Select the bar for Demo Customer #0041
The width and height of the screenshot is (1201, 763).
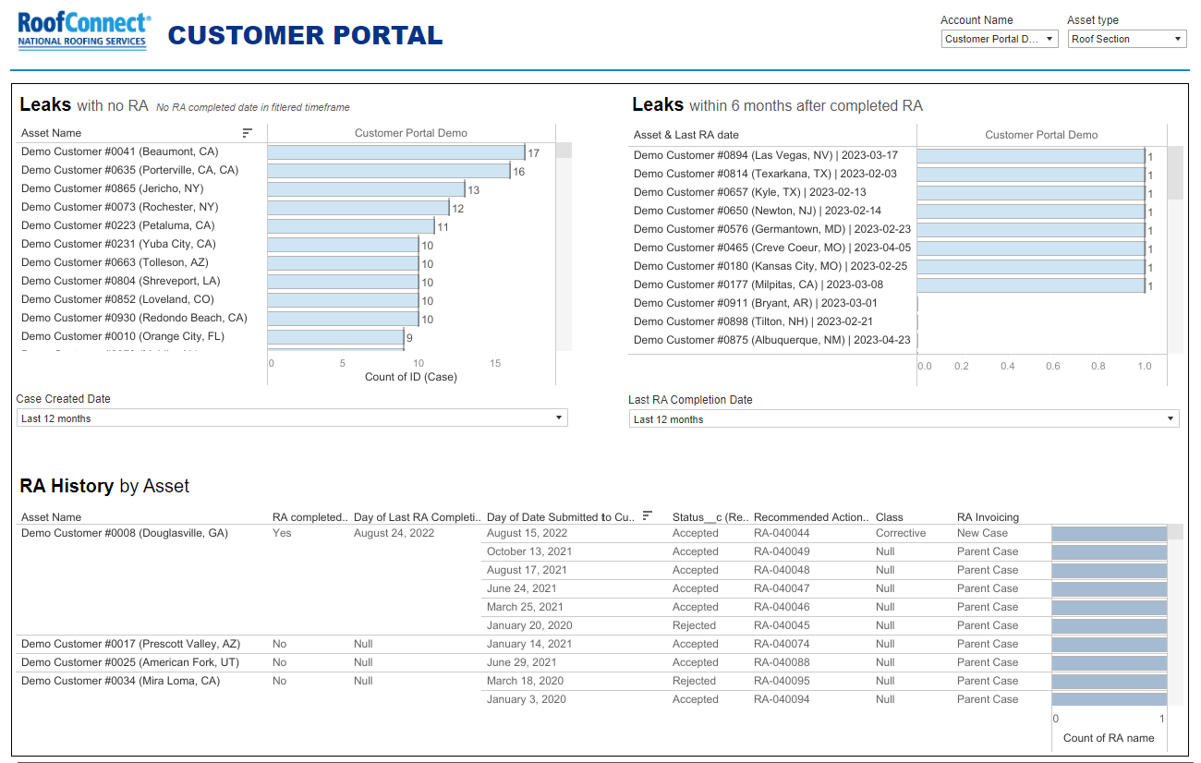coord(395,152)
